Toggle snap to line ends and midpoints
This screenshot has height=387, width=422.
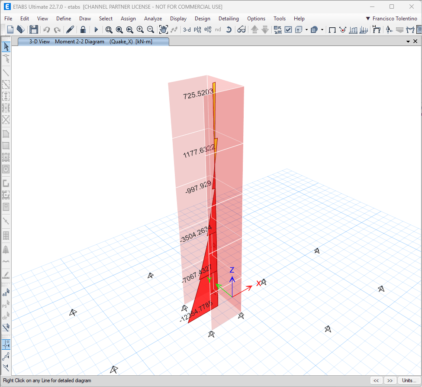[6, 356]
